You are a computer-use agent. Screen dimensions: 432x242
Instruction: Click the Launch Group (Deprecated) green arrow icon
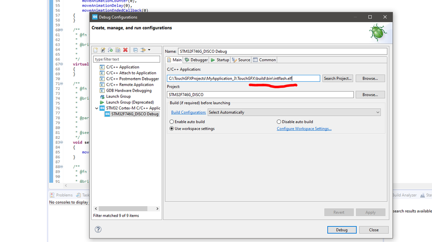coord(102,102)
